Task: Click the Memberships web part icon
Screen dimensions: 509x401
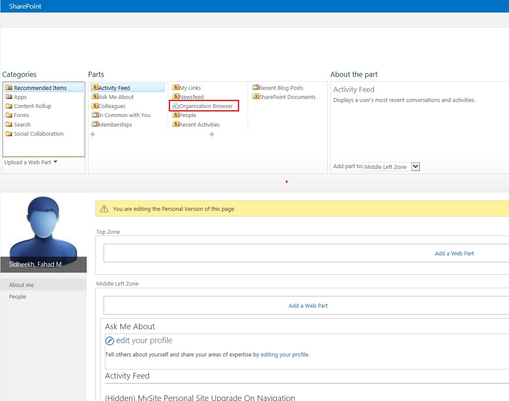Action: pyautogui.click(x=95, y=124)
